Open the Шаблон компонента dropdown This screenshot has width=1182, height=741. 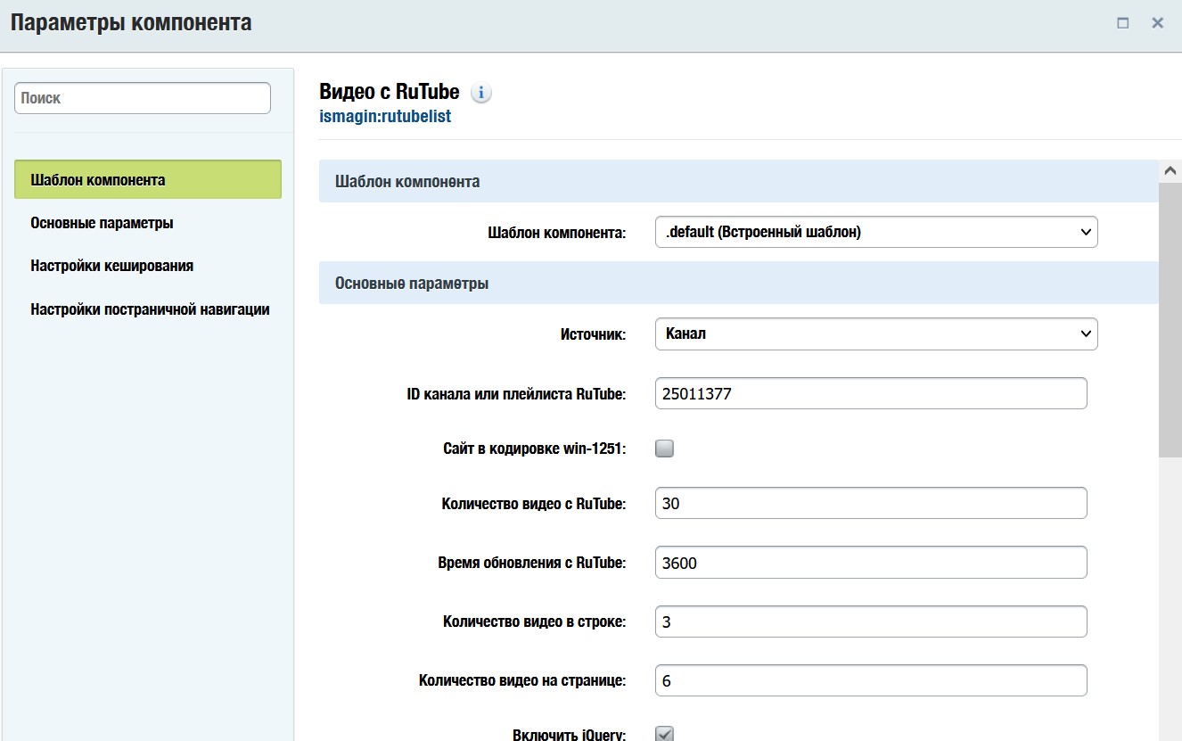point(875,232)
